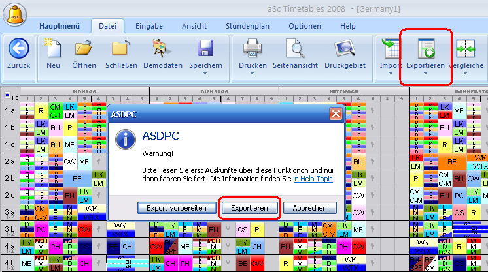This screenshot has height=272, width=488.
Task: Follow the 'in Help Topic' link
Action: tap(313, 179)
